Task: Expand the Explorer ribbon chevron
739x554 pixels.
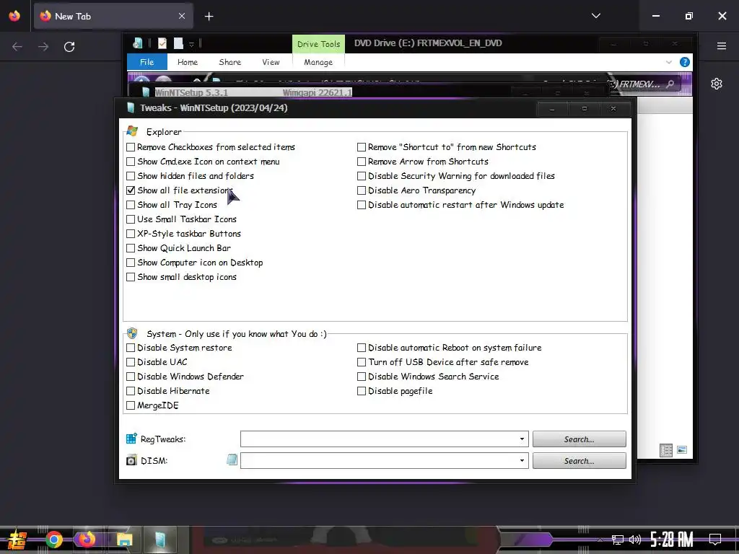Action: tap(669, 62)
